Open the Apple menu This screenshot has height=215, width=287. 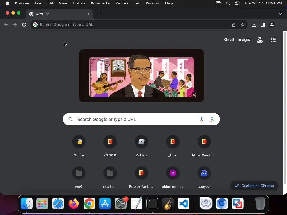[7, 3]
